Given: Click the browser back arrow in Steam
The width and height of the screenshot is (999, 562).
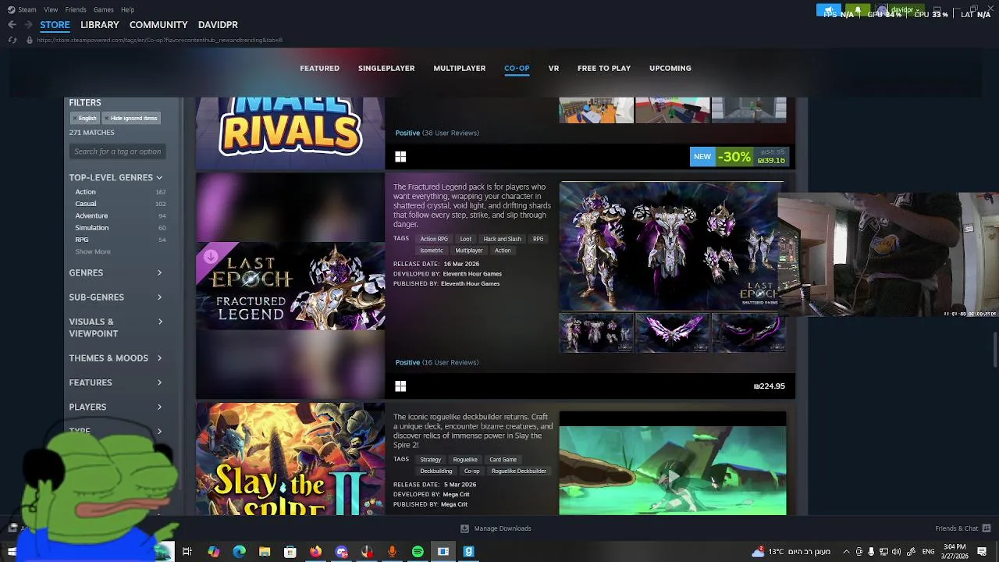Looking at the screenshot, I should click(x=12, y=25).
